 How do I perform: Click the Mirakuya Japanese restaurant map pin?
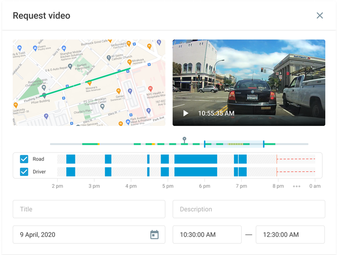pyautogui.click(x=129, y=62)
